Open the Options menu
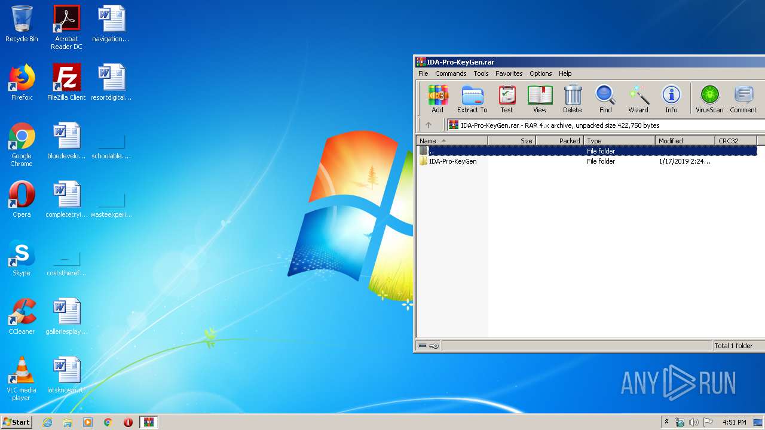765x430 pixels. 541,73
